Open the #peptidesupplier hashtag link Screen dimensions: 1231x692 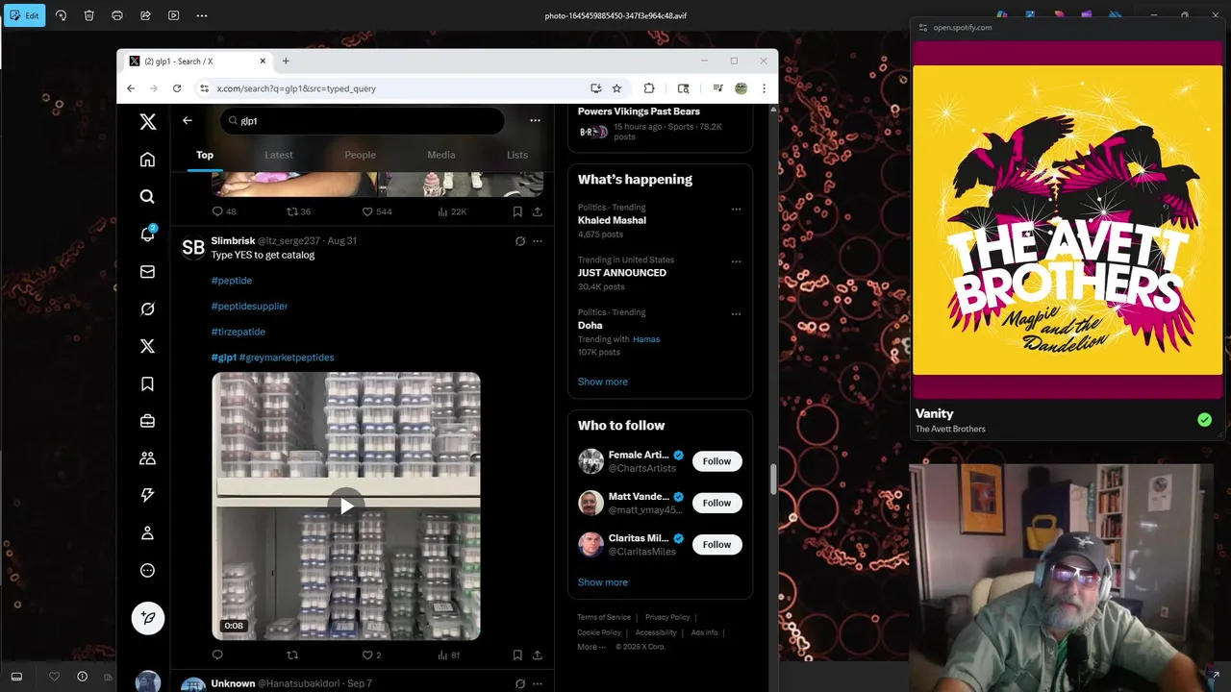tap(249, 306)
